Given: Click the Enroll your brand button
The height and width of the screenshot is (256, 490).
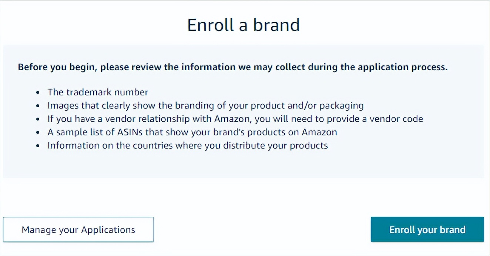Looking at the screenshot, I should [427, 230].
